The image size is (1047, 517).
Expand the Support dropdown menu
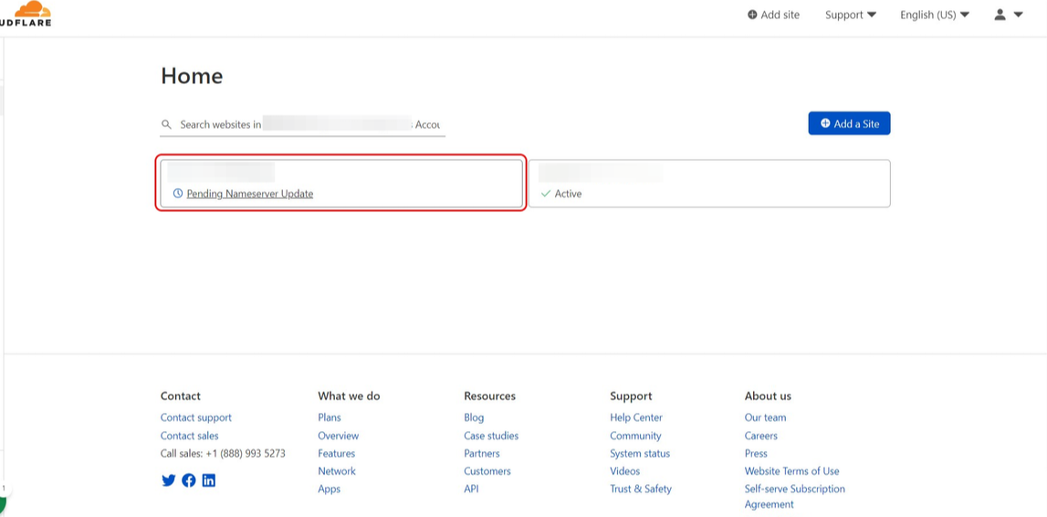[x=850, y=15]
